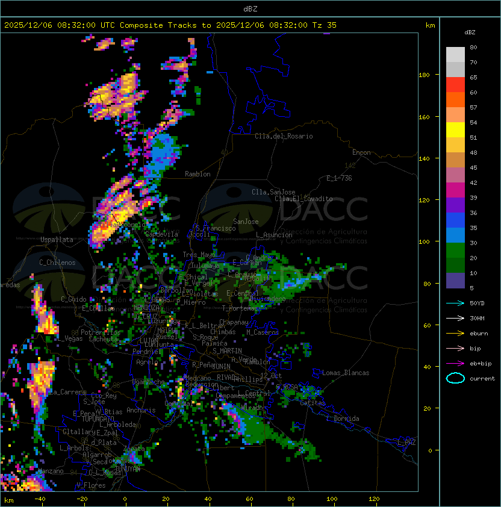Click the 'Uspallata' place label
This screenshot has height=507, width=501.
[x=57, y=240]
